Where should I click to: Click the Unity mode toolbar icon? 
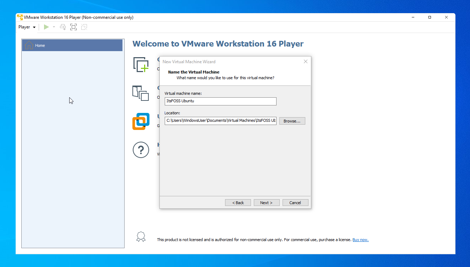[84, 27]
